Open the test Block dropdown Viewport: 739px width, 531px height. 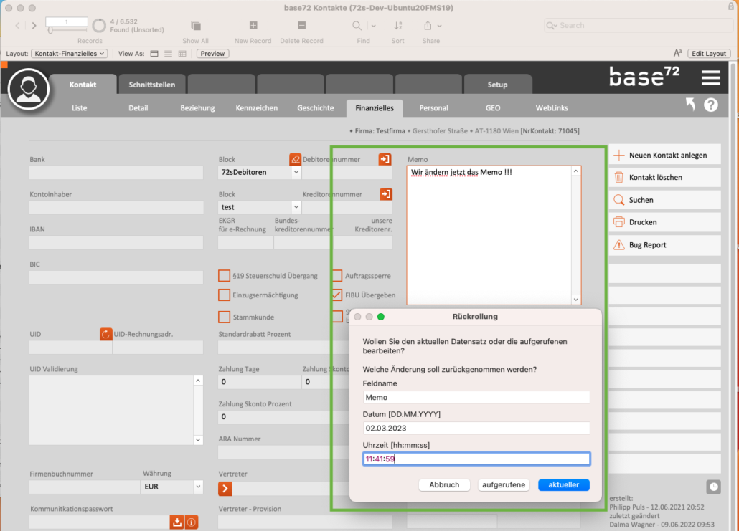(x=296, y=207)
